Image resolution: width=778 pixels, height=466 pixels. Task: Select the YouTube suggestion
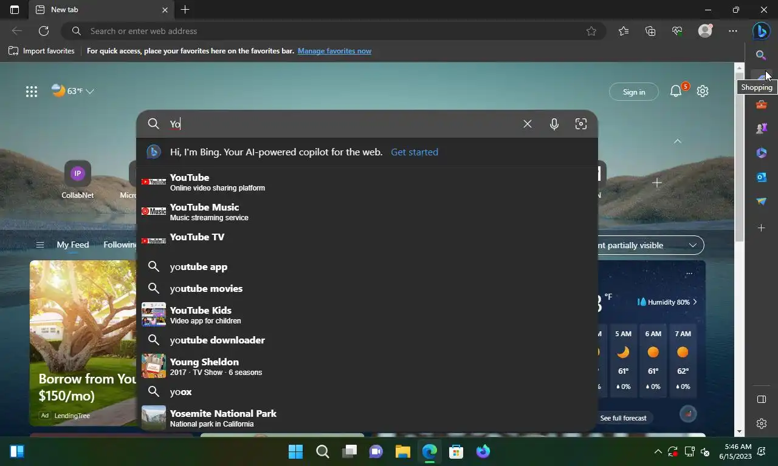point(367,182)
